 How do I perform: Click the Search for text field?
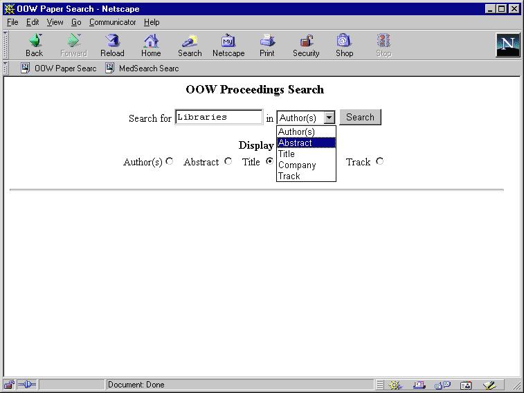(219, 118)
